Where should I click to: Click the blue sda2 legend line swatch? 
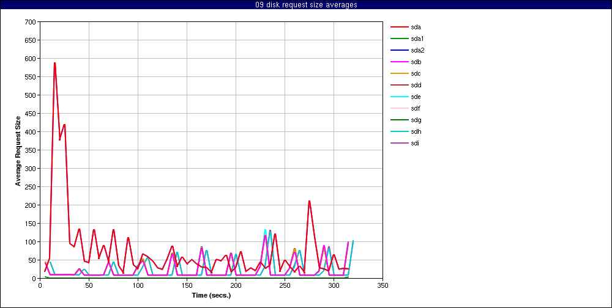click(399, 50)
